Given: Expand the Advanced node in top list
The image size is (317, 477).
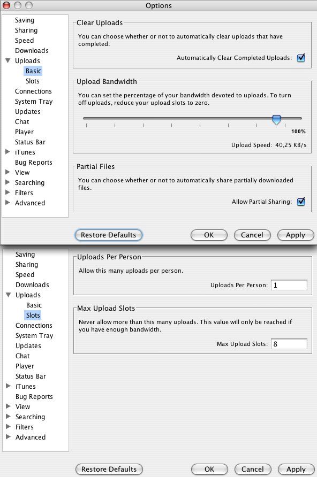Looking at the screenshot, I should (8, 203).
